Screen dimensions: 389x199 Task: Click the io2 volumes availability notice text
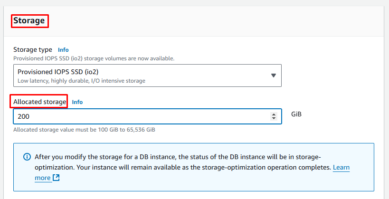pyautogui.click(x=94, y=58)
